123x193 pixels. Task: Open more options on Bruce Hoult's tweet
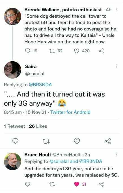(x=116, y=154)
